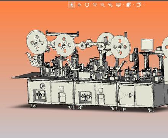
Task: Select the cabinet door with X marking
Action: tap(126, 95)
